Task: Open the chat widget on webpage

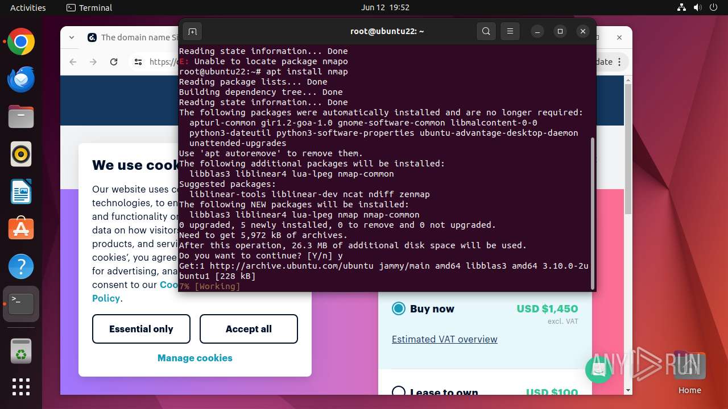Action: 598,370
